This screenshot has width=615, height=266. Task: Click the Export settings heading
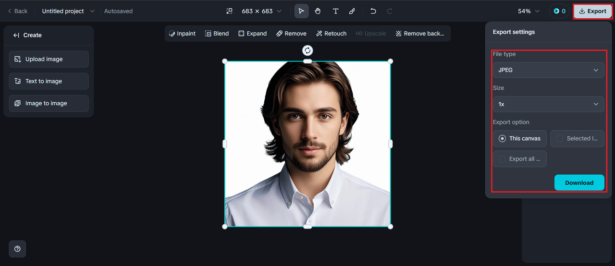tap(514, 32)
